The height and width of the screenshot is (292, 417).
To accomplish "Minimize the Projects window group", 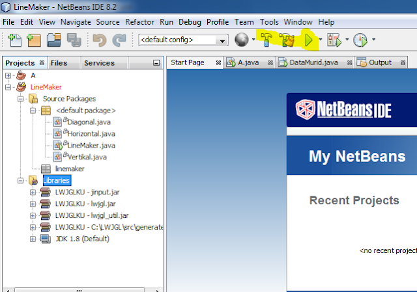I will 156,63.
